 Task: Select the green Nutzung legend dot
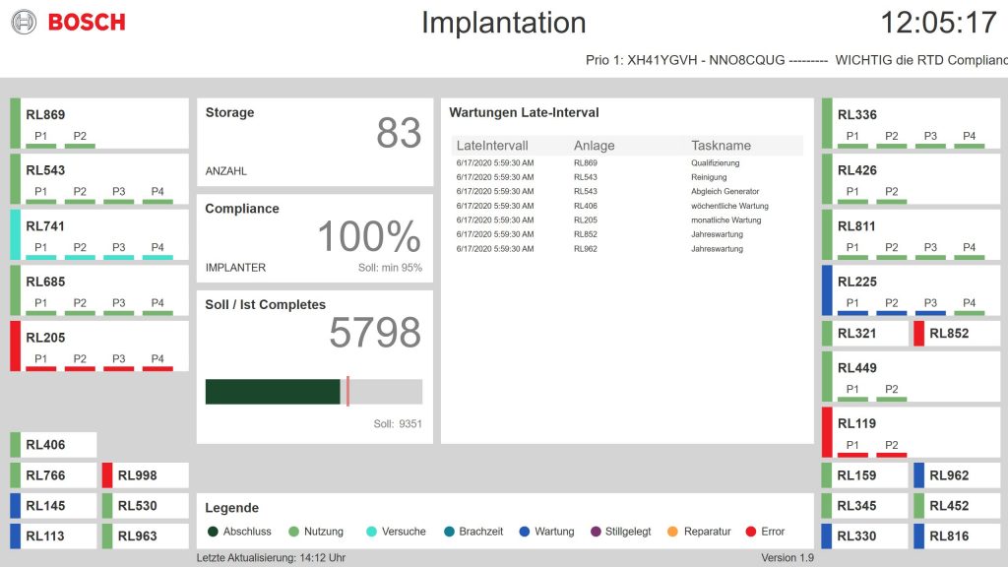[x=293, y=532]
